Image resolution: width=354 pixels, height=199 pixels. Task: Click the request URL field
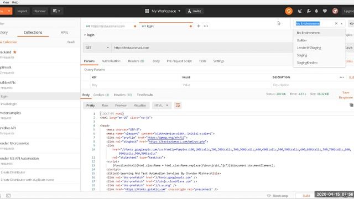(202, 48)
